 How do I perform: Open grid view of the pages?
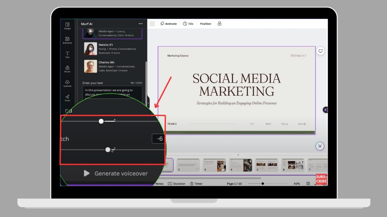coord(308,184)
